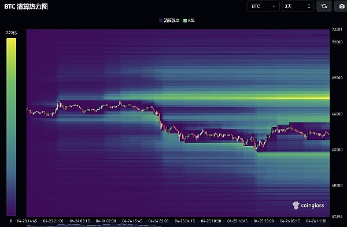Take chart snapshot with camera icon
The height and width of the screenshot is (227, 347).
(x=342, y=6)
